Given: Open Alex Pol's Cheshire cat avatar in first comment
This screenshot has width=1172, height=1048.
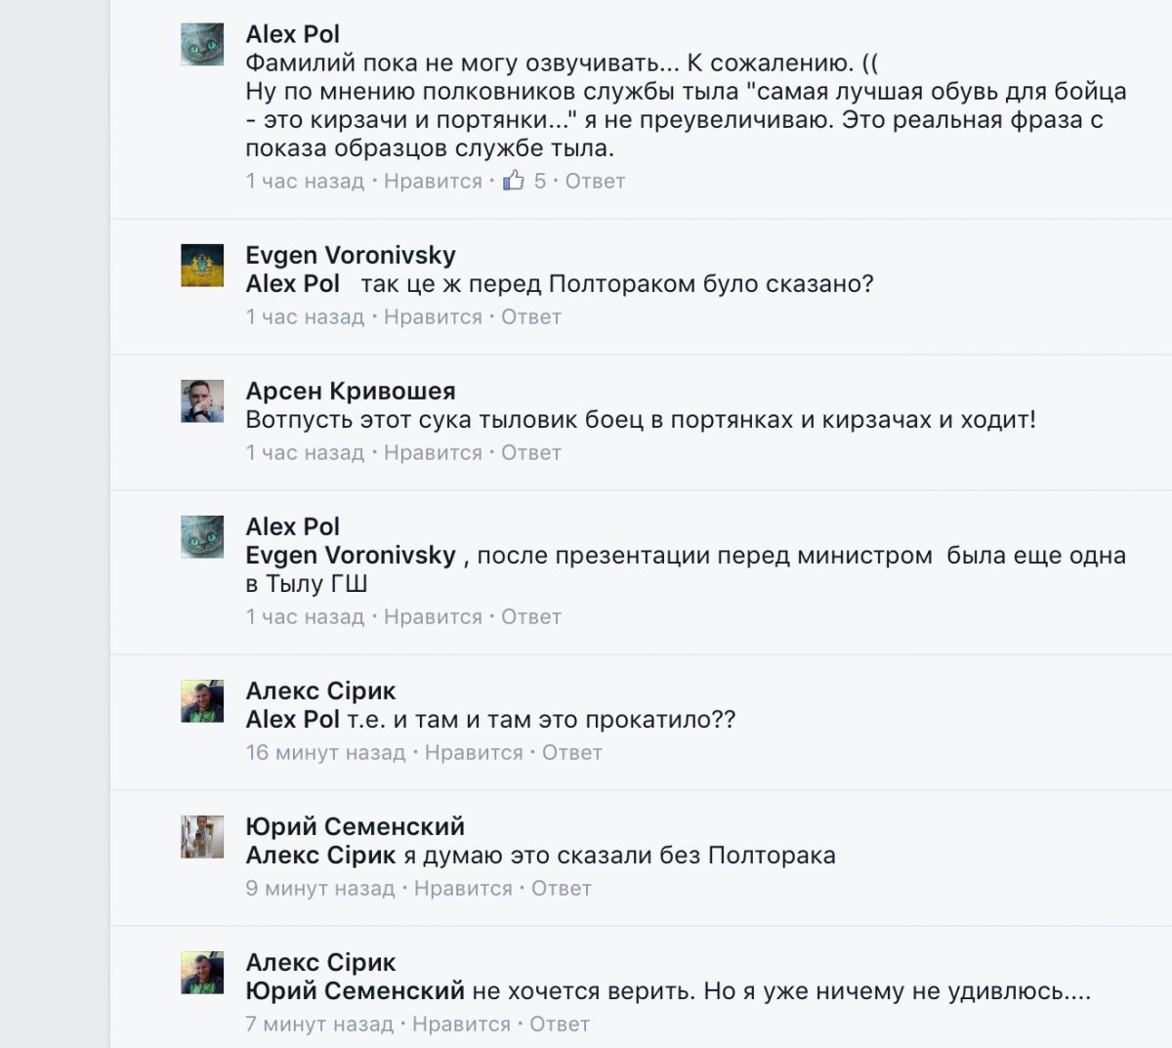Looking at the screenshot, I should point(202,45).
